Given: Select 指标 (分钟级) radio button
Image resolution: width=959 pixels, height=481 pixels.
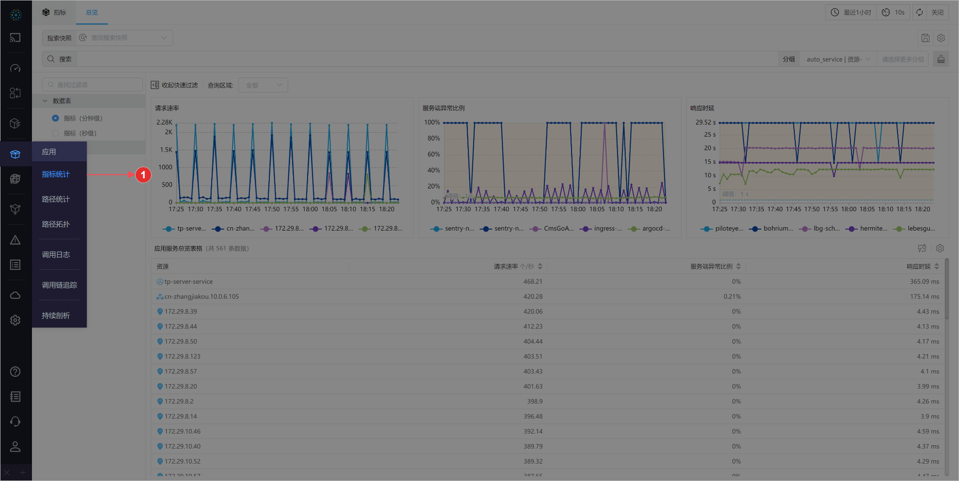Looking at the screenshot, I should [x=55, y=118].
